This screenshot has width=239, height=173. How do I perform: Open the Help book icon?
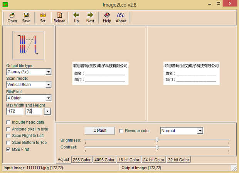click(107, 18)
